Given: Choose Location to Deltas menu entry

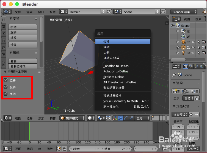Looking at the screenshot, I should pos(123,66).
